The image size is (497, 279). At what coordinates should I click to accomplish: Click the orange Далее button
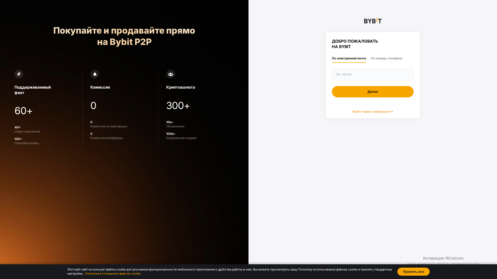(373, 92)
